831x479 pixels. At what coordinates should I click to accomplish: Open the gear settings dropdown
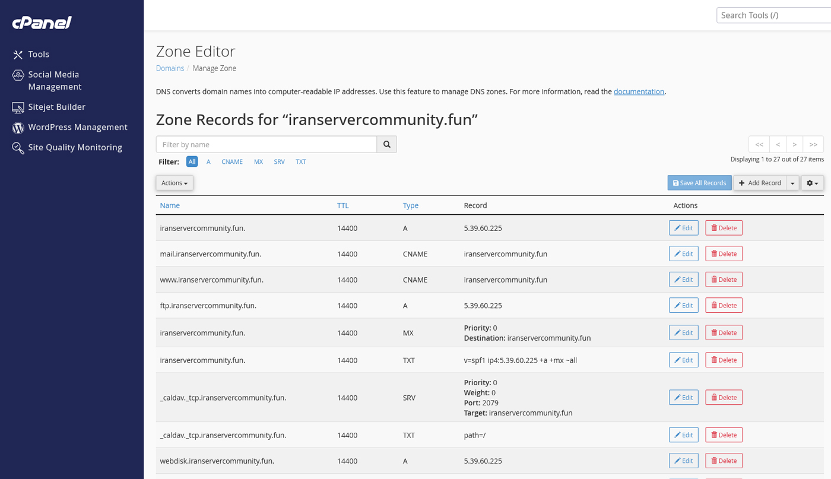pos(812,183)
